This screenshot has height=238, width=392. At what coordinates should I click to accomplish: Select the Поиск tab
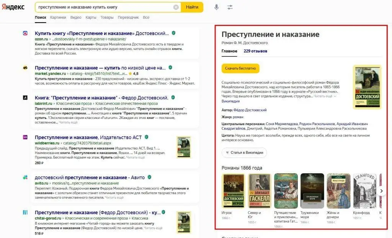(41, 18)
